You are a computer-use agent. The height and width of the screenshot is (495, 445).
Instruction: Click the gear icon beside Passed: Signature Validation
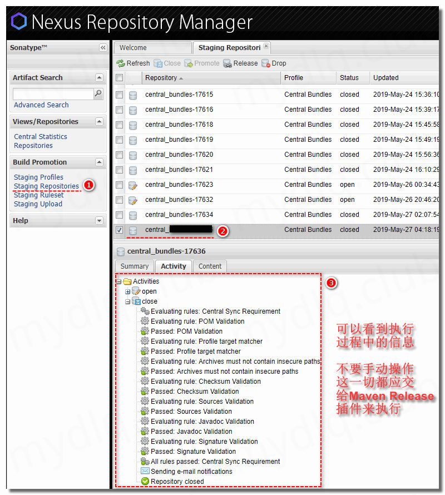145,451
